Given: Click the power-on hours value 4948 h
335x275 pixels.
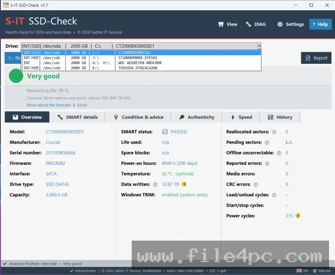Looking at the screenshot, I should tap(179, 163).
